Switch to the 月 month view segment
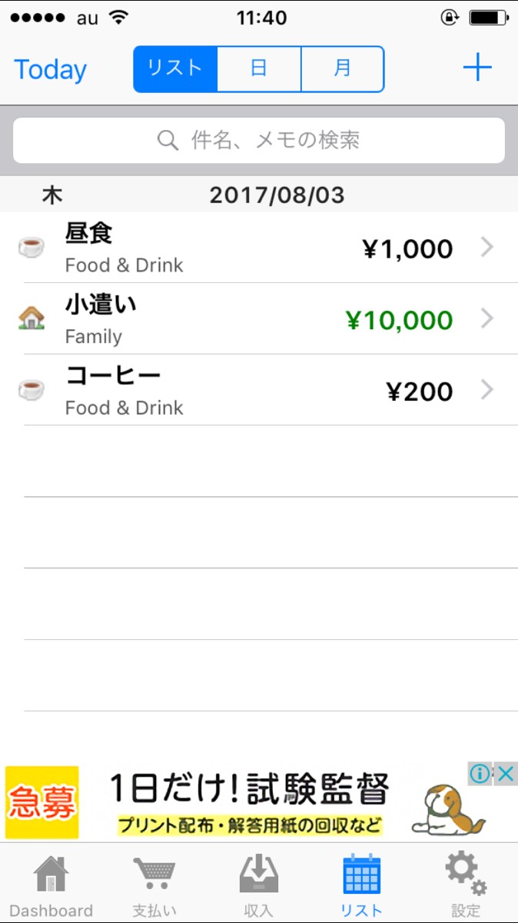This screenshot has width=518, height=923. click(342, 69)
